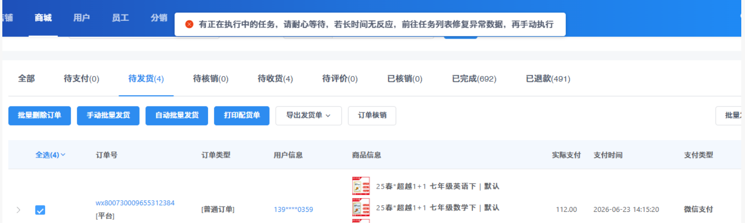
Task: Click the 112.00 payment amount
Action: coord(566,210)
